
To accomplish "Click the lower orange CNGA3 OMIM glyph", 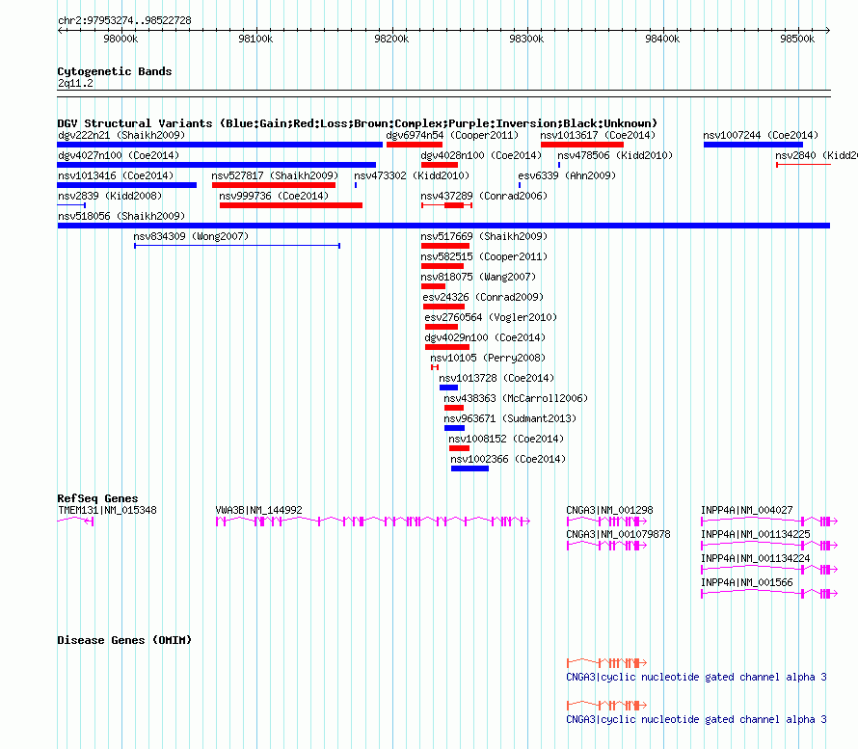I will click(606, 706).
